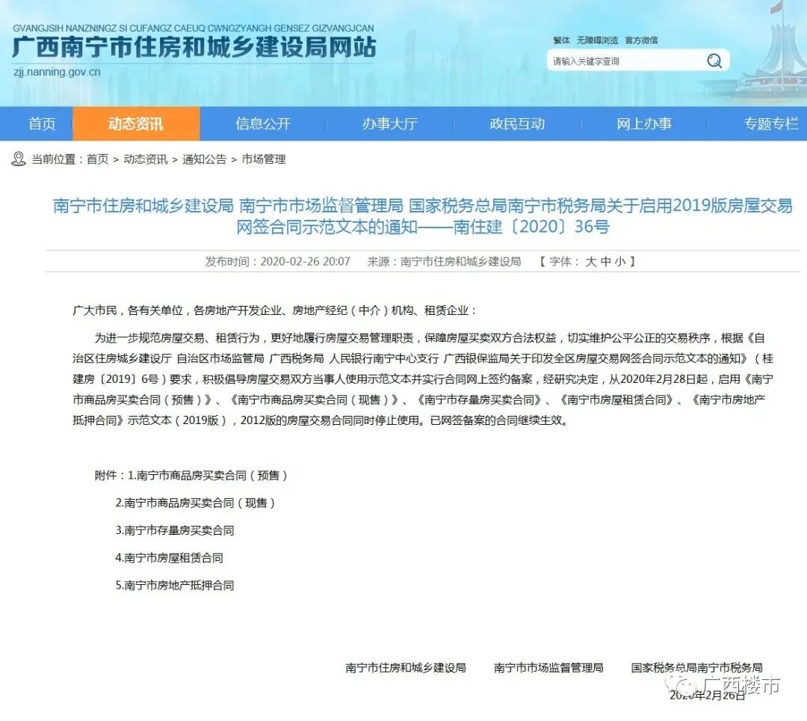Screen dimensions: 807x721
Task: Go to the 办事大厅 section
Action: 389,124
